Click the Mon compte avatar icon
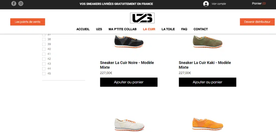The width and height of the screenshot is (276, 132). (x=206, y=4)
